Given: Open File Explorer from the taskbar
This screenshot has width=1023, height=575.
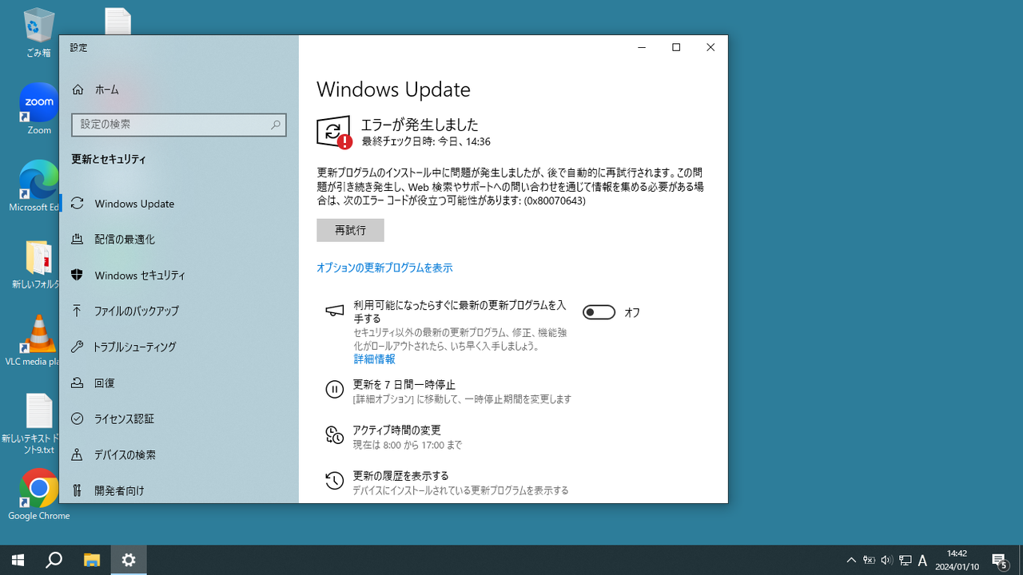Looking at the screenshot, I should 91,560.
